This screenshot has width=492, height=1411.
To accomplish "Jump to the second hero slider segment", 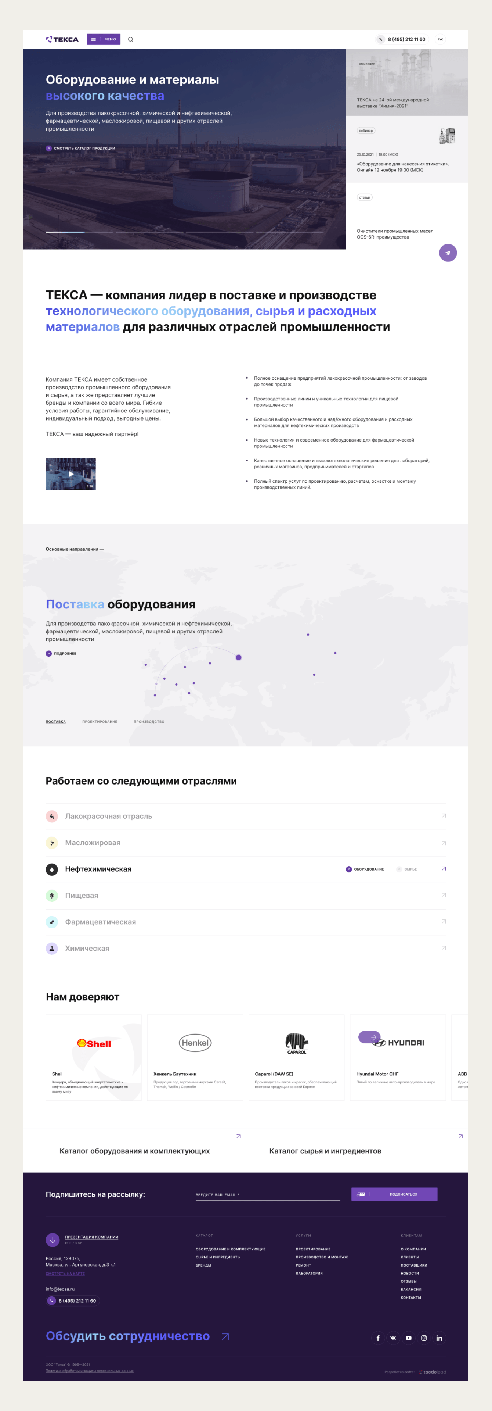I will coord(149,232).
